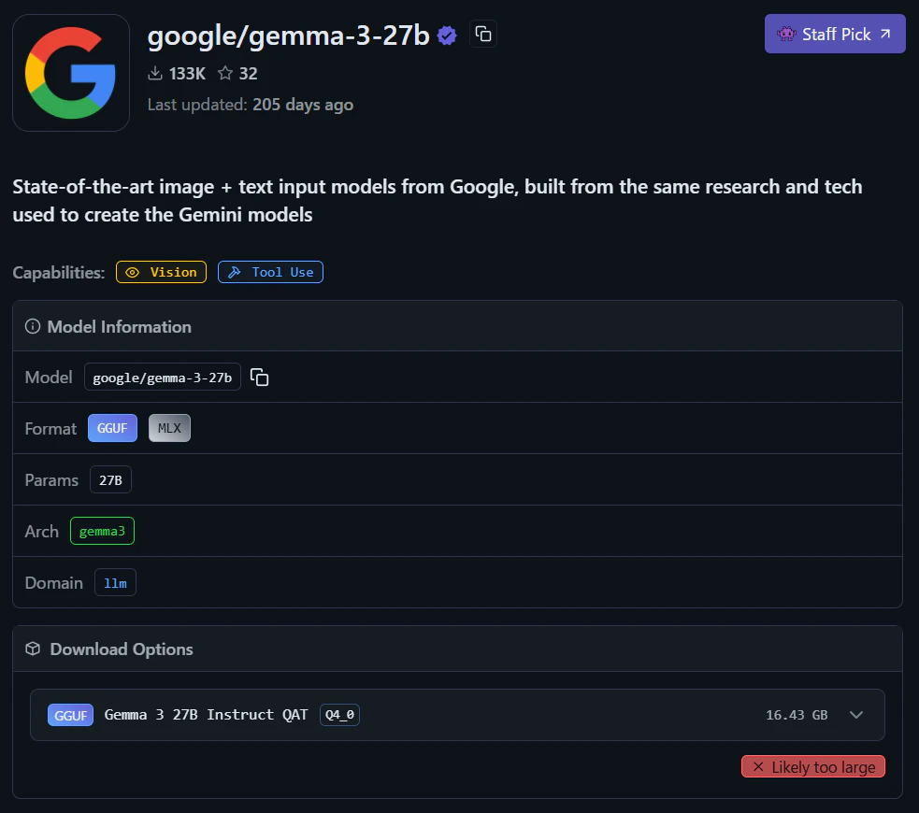Click the 205 days ago update text
919x813 pixels.
point(302,105)
